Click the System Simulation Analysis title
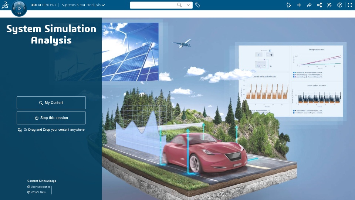Viewport: 355px width, 200px height. pos(51,34)
